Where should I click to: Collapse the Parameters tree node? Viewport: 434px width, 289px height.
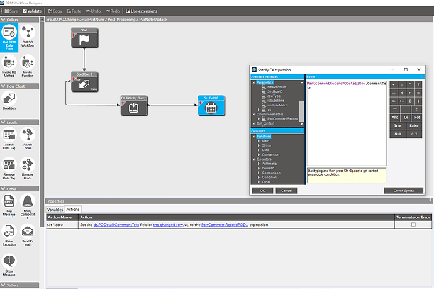coord(253,82)
